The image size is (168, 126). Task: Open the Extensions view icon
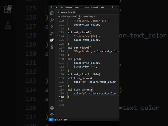[x=52, y=40]
